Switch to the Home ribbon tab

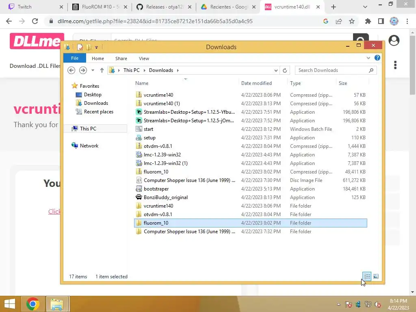[x=97, y=58]
